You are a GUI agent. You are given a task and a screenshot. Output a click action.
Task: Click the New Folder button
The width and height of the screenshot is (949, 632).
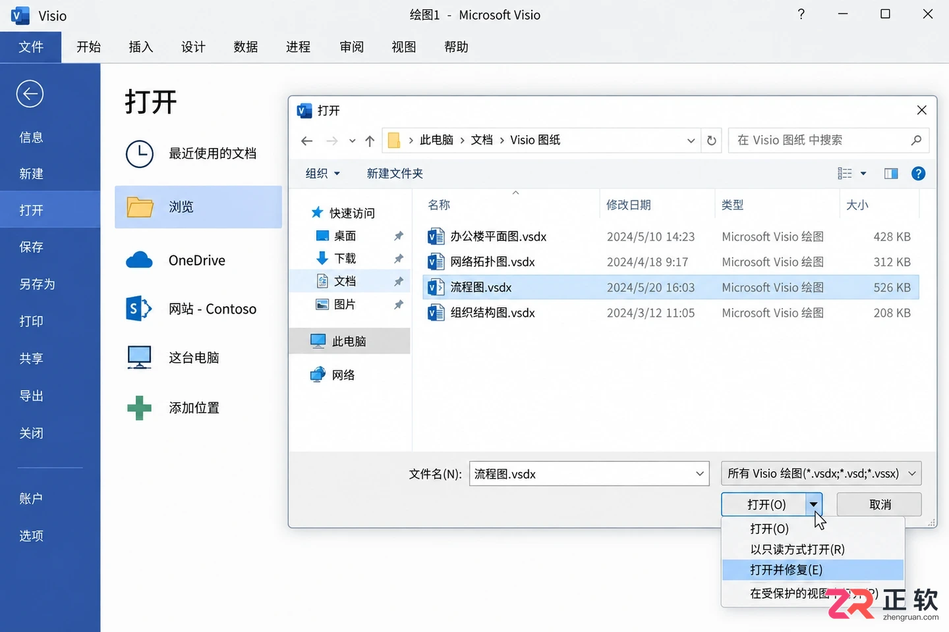395,173
